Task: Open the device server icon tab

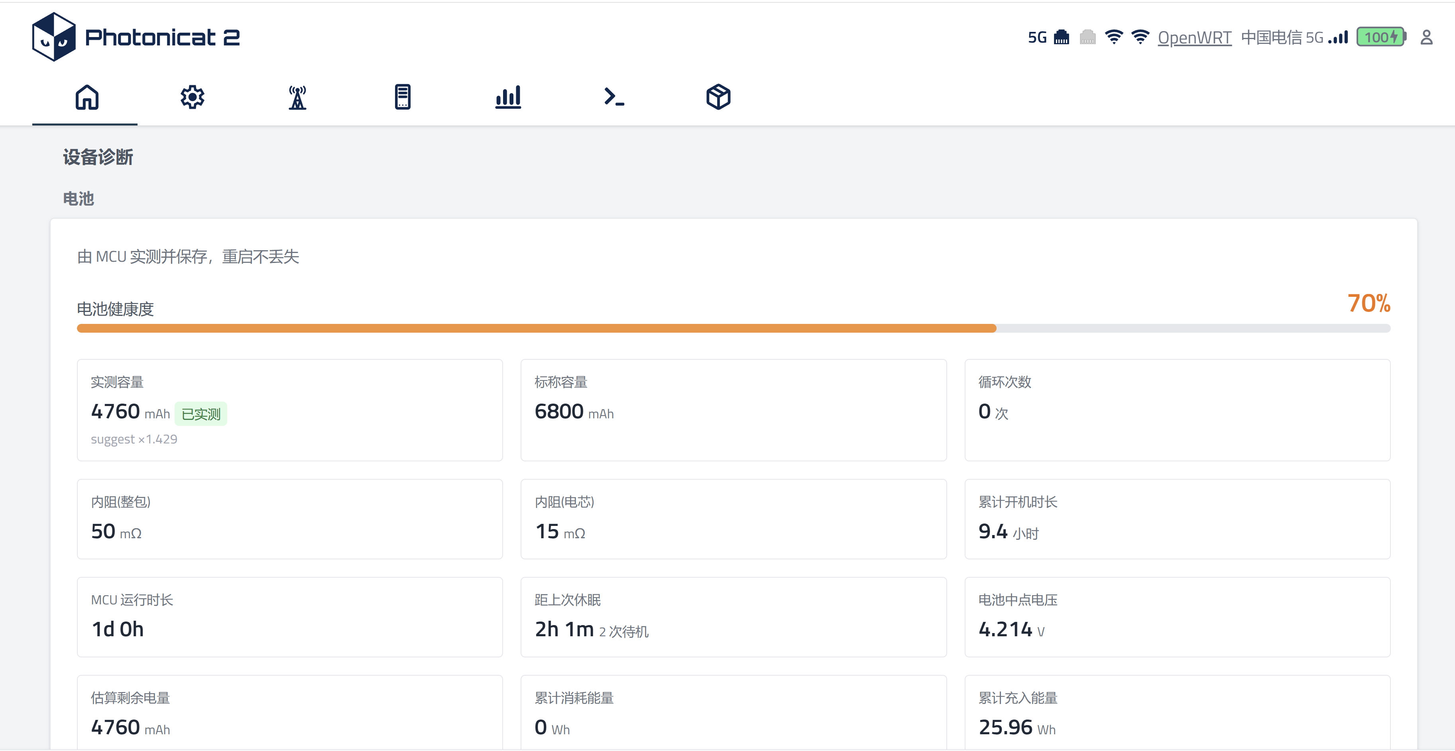Action: (x=403, y=97)
